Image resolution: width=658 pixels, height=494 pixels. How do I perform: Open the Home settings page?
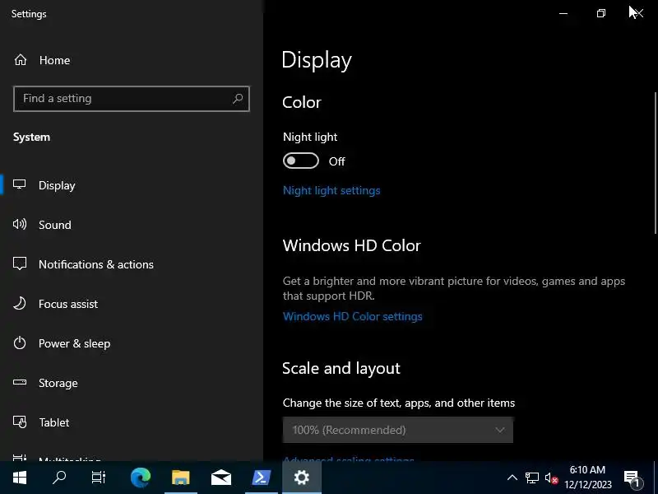click(x=42, y=60)
